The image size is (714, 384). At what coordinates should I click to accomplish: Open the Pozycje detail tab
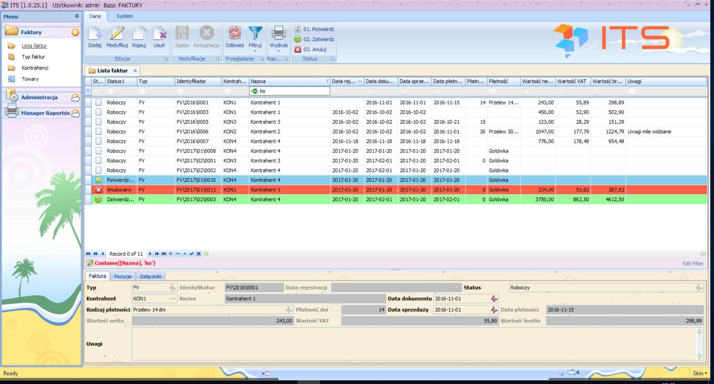(122, 276)
